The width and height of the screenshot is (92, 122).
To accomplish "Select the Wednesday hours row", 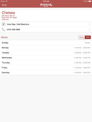I will pyautogui.click(x=46, y=58).
